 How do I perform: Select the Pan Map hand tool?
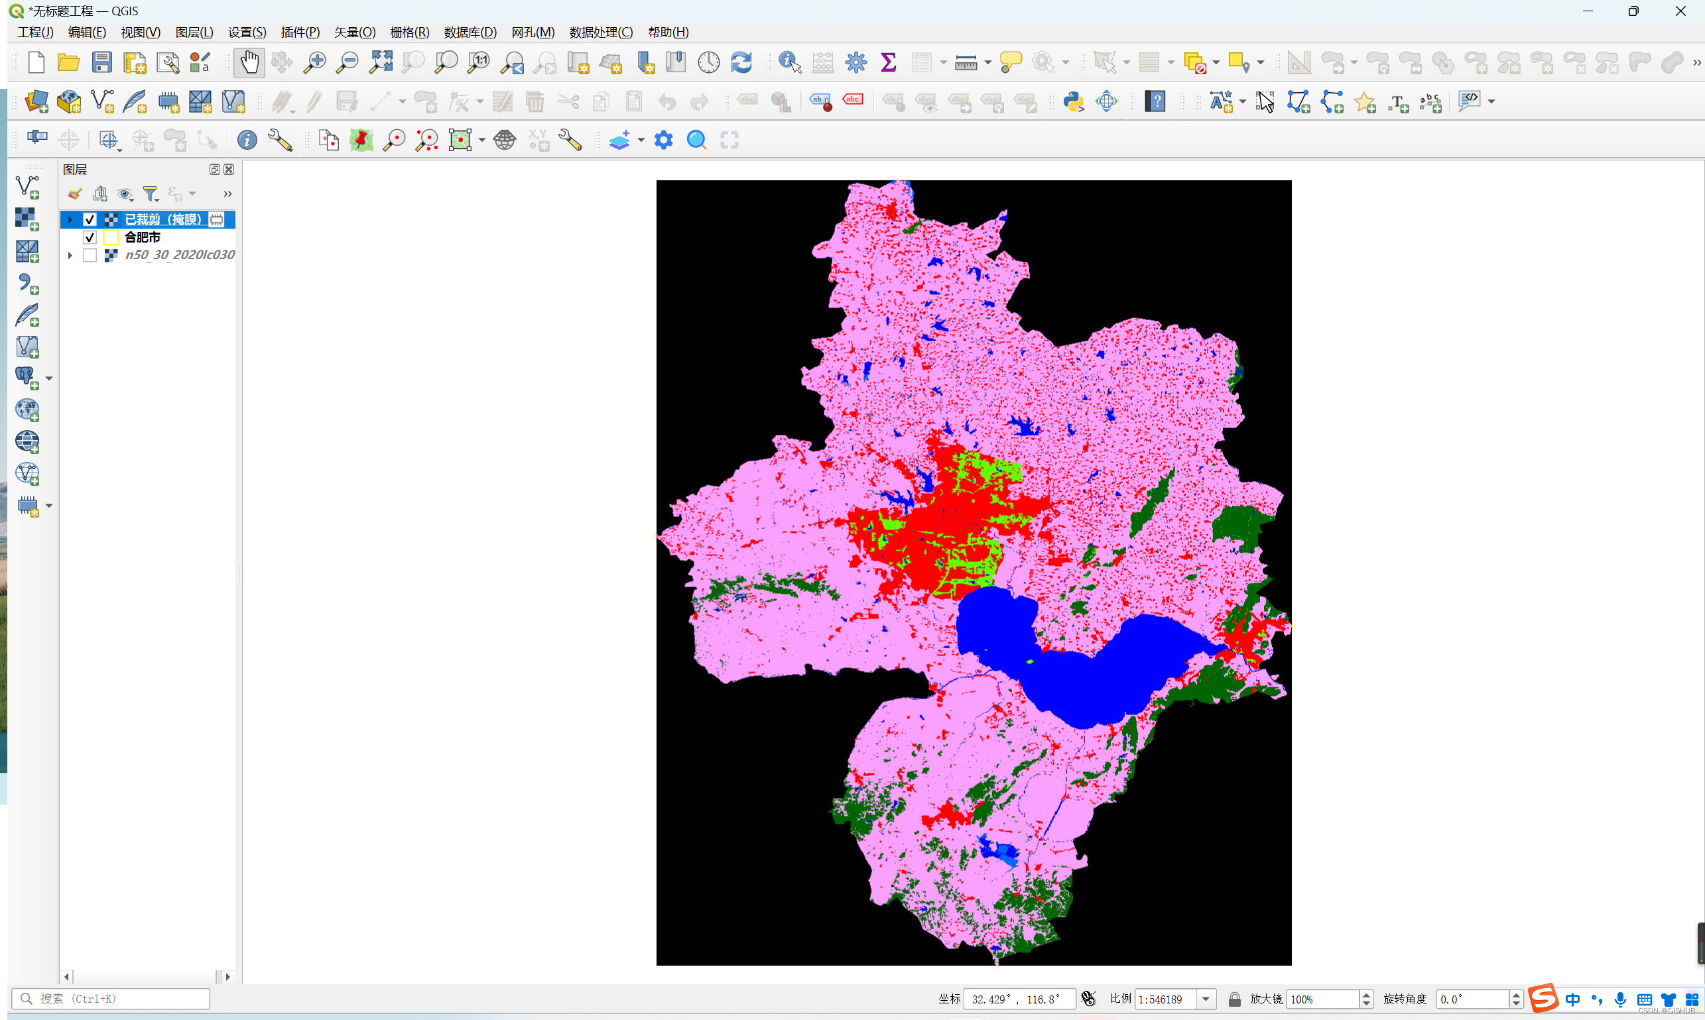(249, 62)
